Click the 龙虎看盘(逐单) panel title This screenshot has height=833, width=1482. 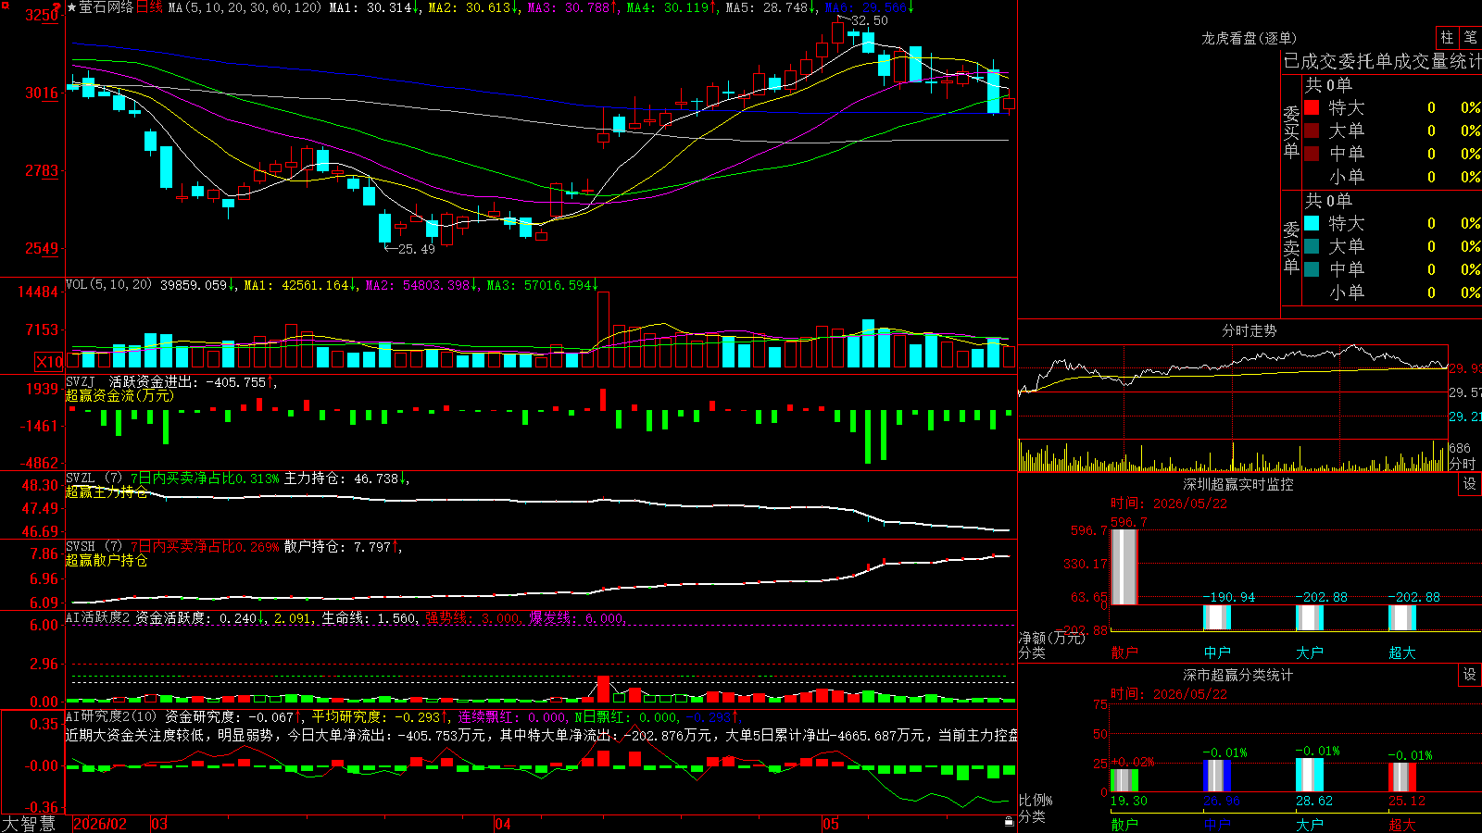click(x=1249, y=38)
